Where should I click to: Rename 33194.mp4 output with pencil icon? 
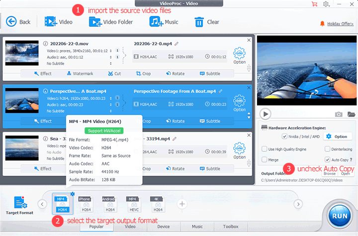(x=175, y=139)
